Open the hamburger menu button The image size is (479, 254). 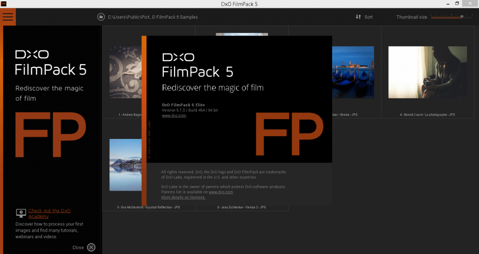coord(8,17)
